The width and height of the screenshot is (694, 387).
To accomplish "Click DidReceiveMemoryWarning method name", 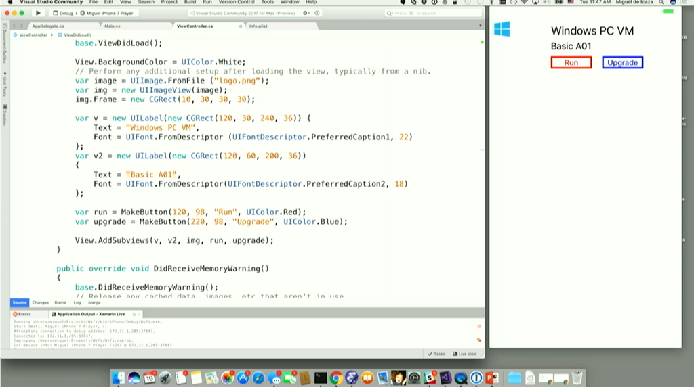I will tap(209, 269).
